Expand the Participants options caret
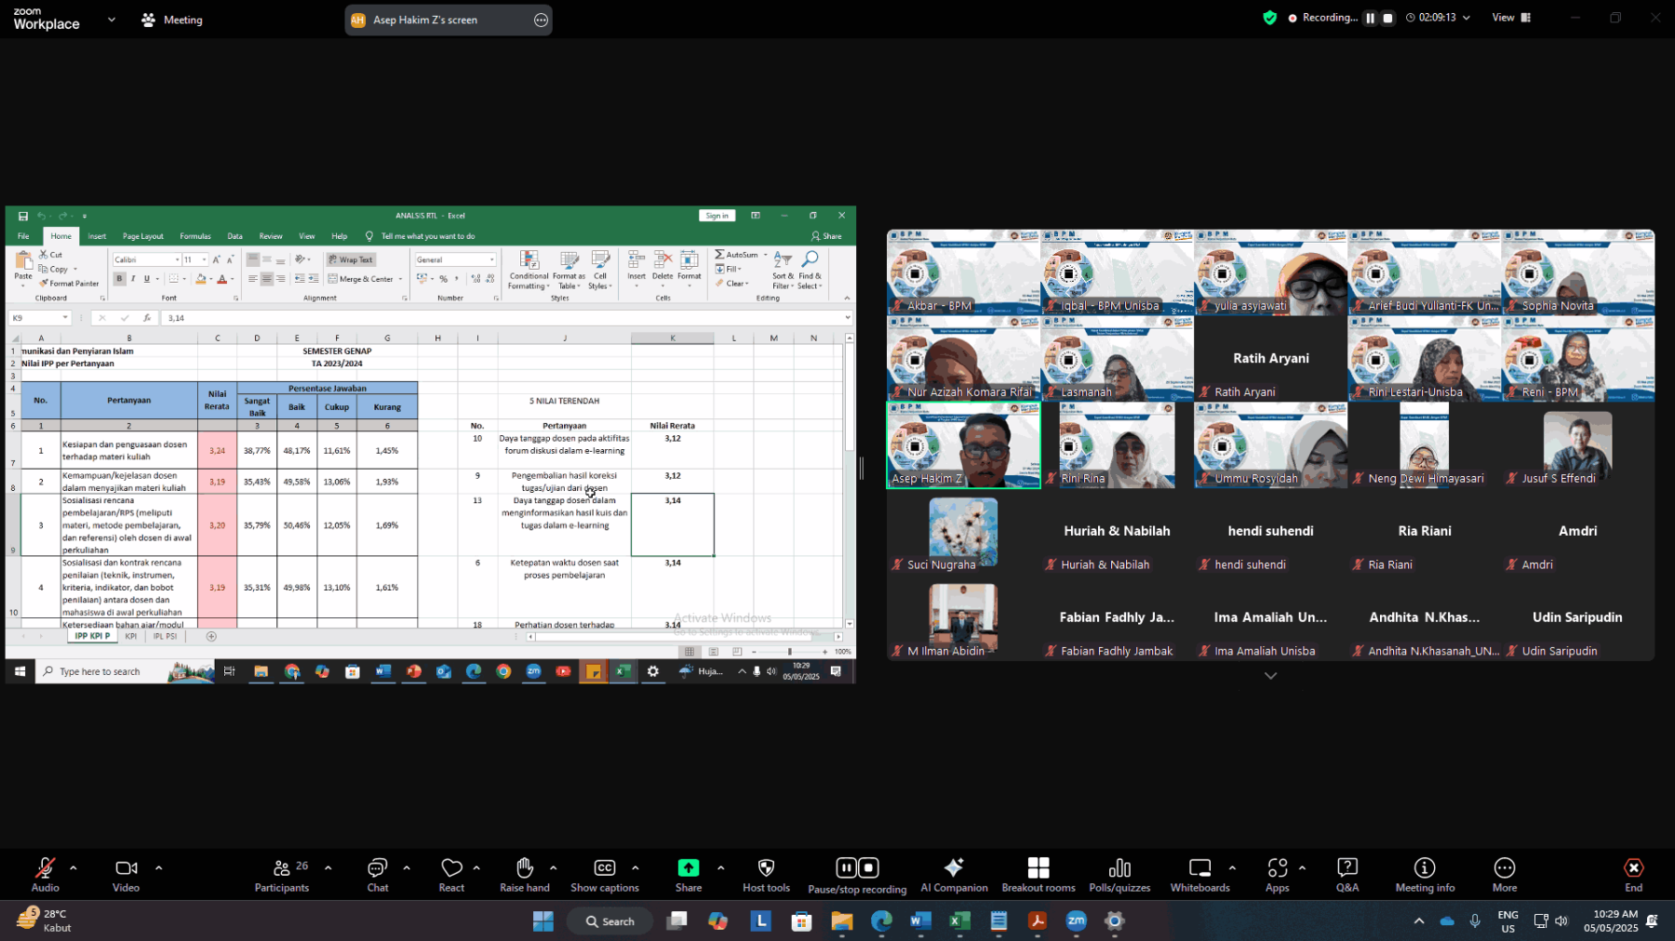The height and width of the screenshot is (941, 1675). tap(328, 868)
